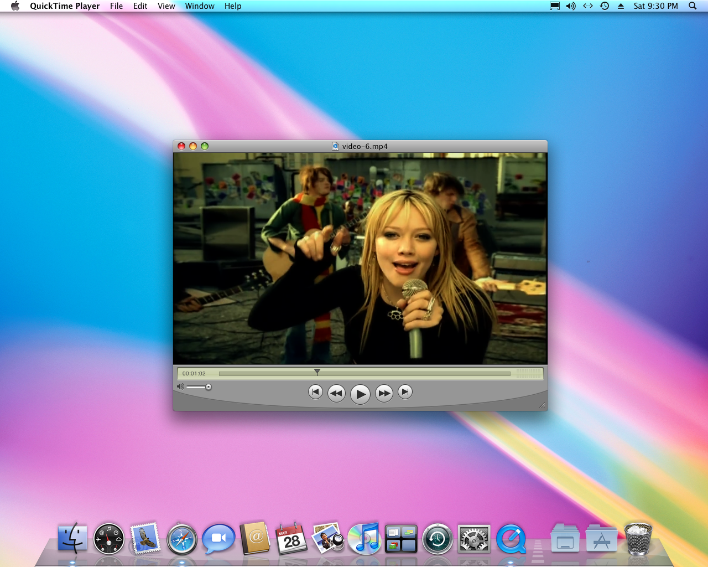
Task: Click the volume icon in the menu bar
Action: click(x=571, y=6)
